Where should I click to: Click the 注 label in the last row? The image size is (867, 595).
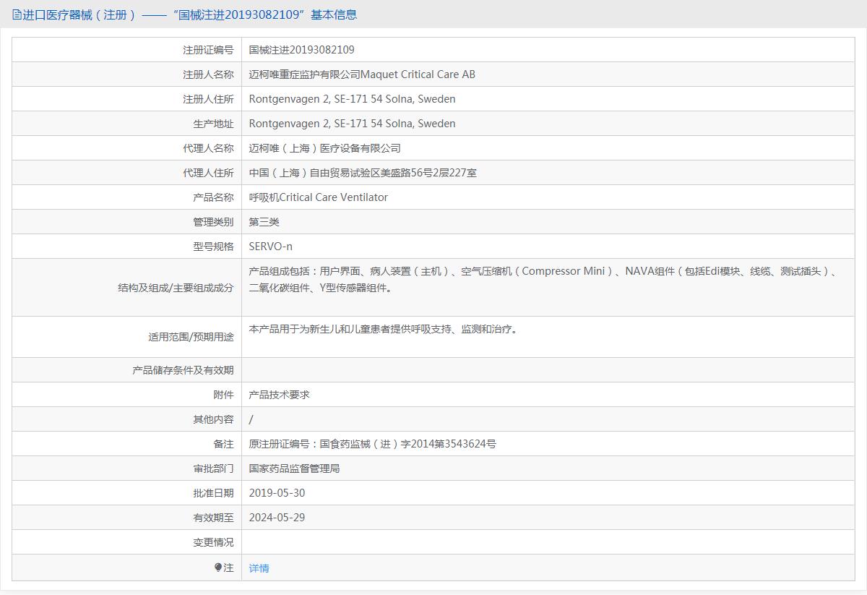point(228,568)
